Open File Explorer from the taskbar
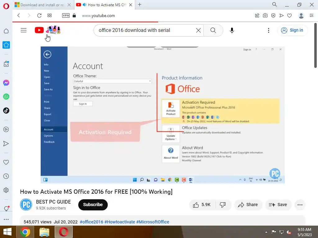This screenshot has width=318, height=238. (x=44, y=232)
